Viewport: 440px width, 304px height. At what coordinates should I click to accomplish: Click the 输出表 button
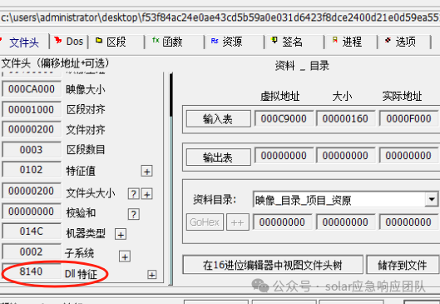(218, 157)
